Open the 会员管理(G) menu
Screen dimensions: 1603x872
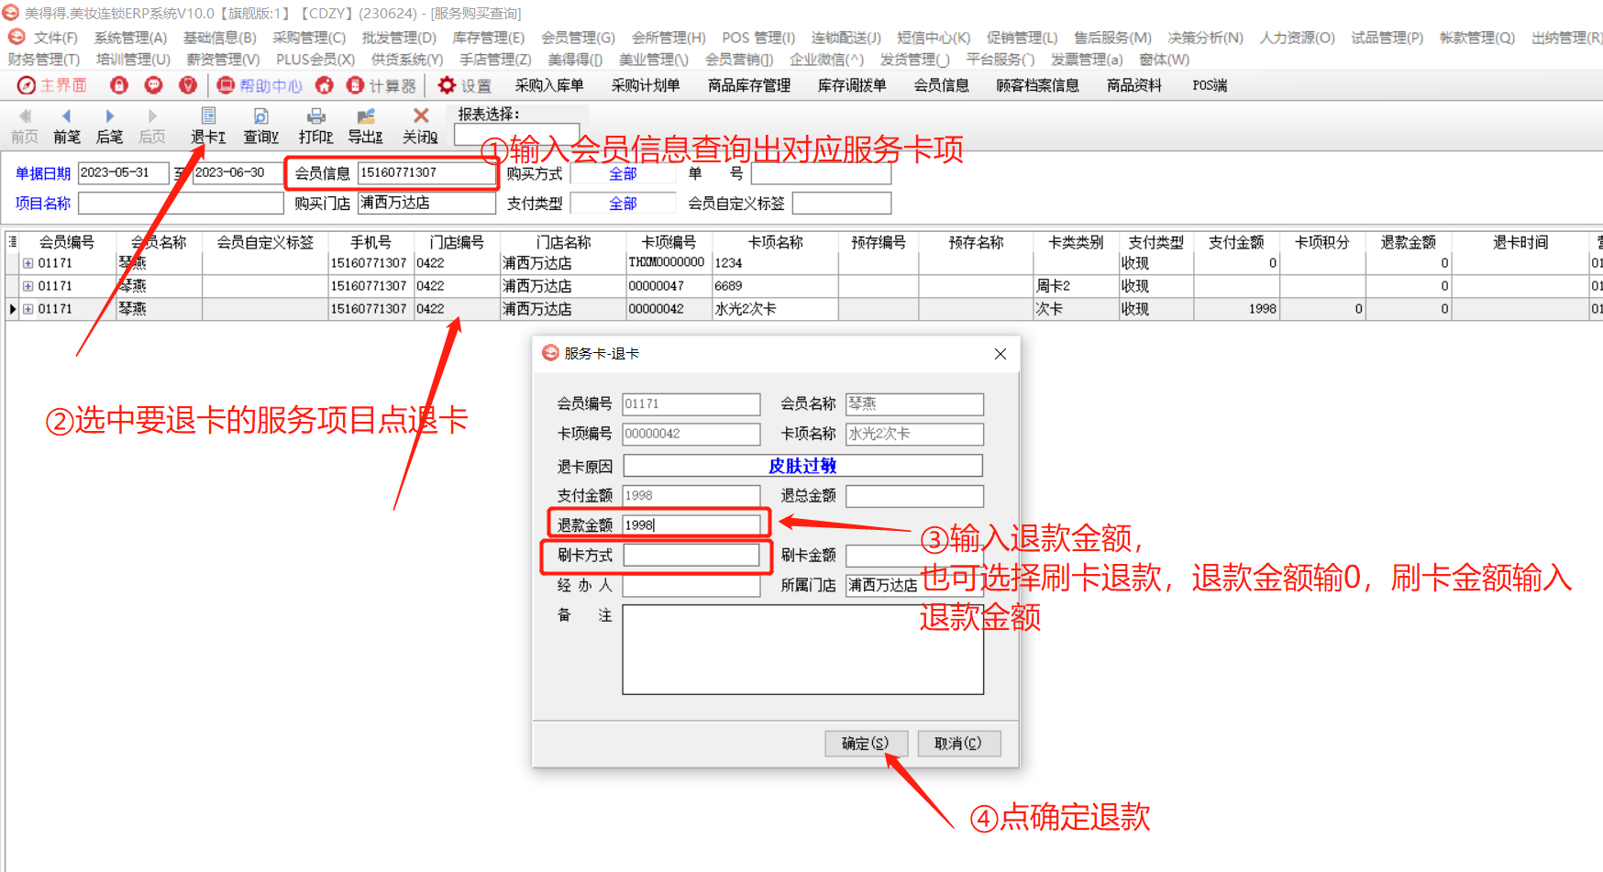578,38
